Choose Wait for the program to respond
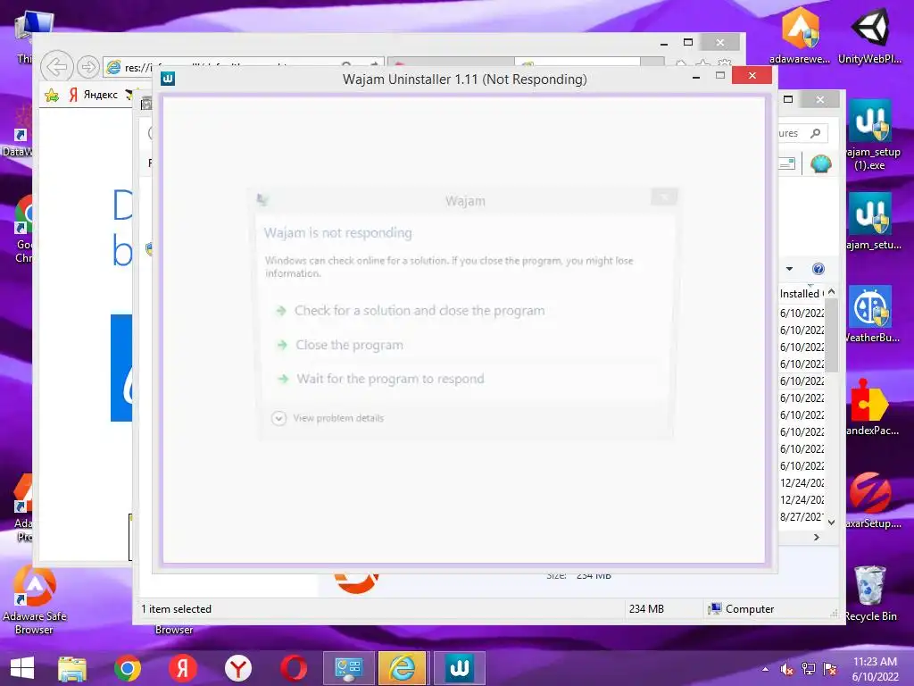 390,379
